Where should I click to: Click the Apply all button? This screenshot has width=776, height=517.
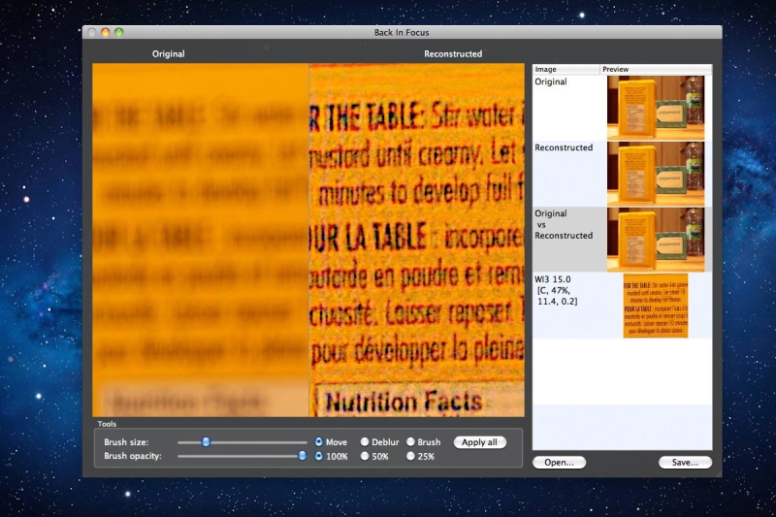point(479,442)
